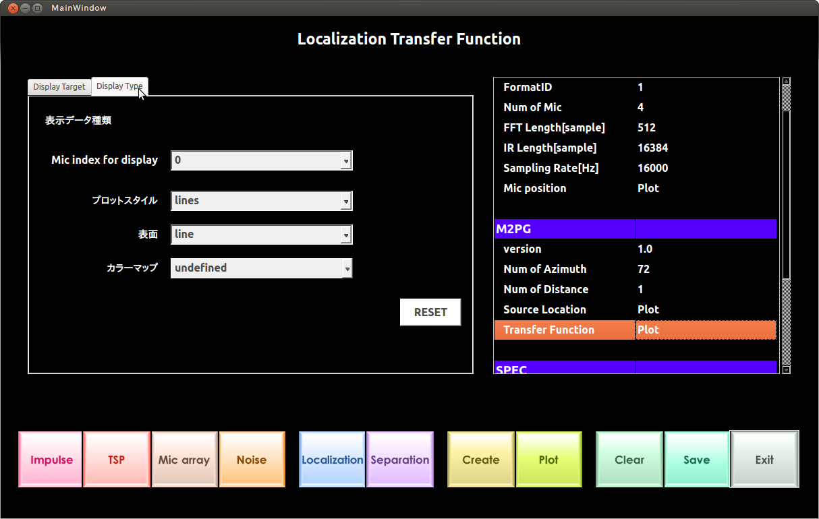
Task: Switch to the Display Target tab
Action: point(59,86)
